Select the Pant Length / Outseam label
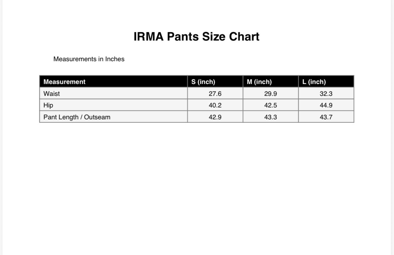 (77, 117)
